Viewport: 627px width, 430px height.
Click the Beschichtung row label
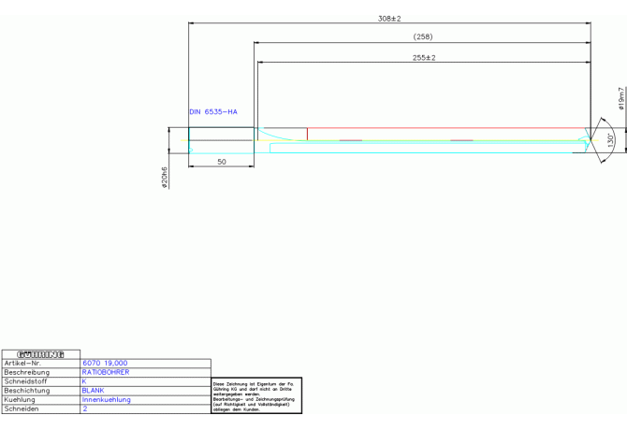click(x=27, y=391)
